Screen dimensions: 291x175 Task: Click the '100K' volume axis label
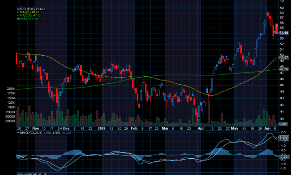point(11,107)
